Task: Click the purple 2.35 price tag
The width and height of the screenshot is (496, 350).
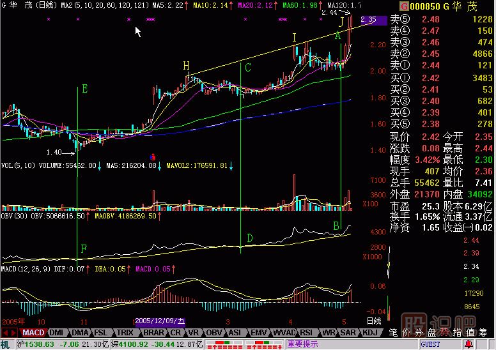Action: point(373,20)
